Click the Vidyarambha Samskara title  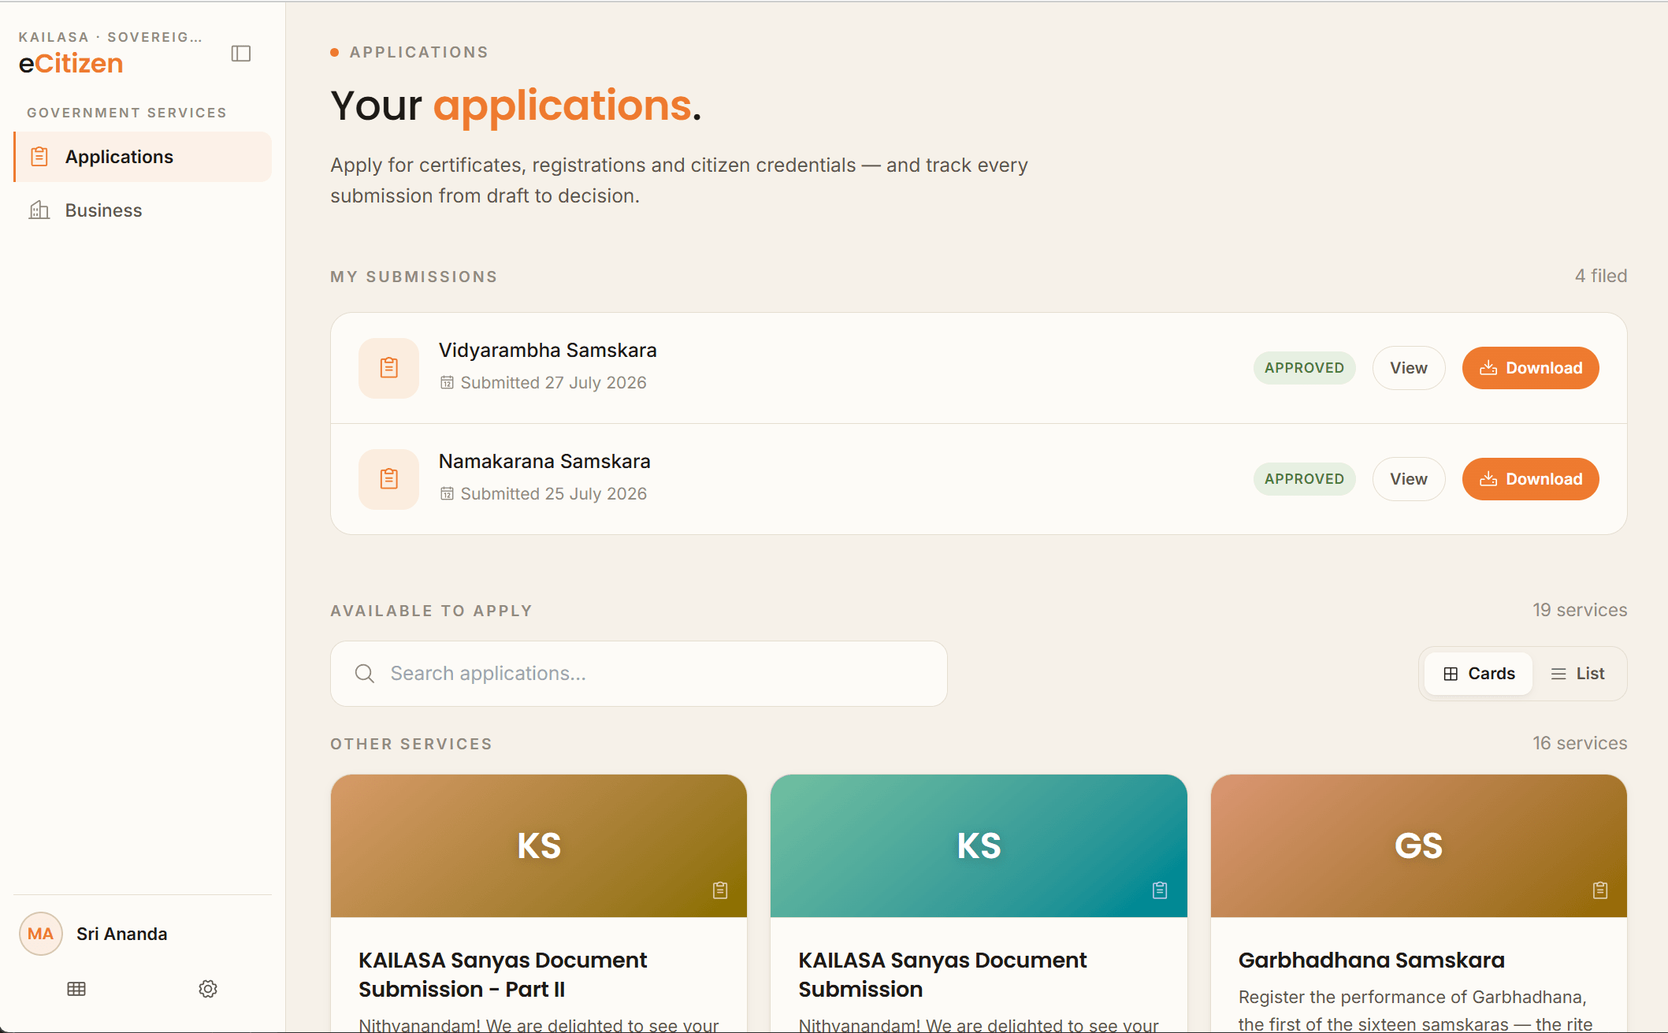tap(548, 350)
